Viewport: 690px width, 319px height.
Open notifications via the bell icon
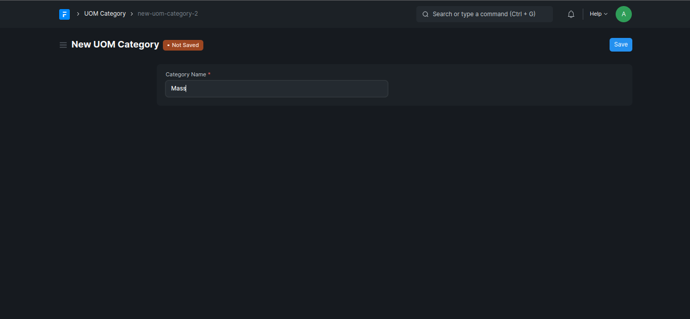571,14
